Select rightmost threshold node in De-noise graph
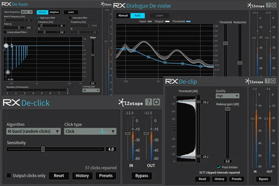The image size is (279, 186). 201,66
